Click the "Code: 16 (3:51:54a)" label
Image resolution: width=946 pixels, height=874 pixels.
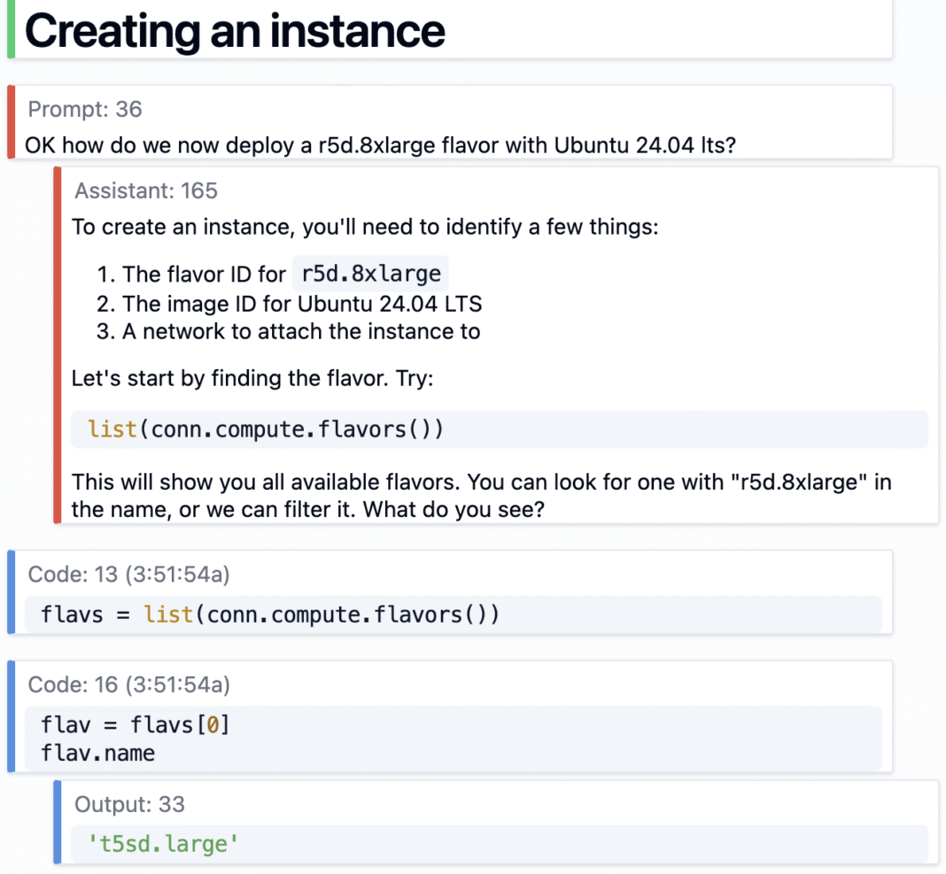click(x=128, y=685)
